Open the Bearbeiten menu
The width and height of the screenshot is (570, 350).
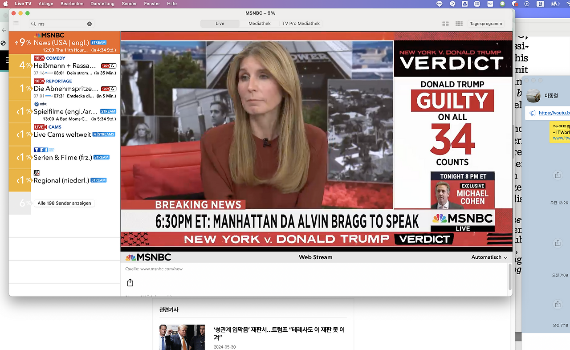coord(72,4)
